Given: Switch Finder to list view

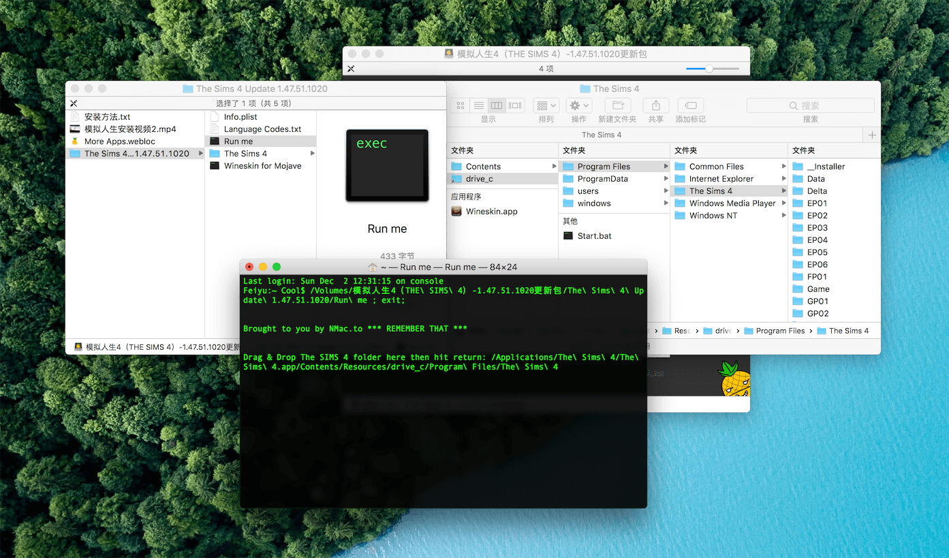Looking at the screenshot, I should click(x=479, y=105).
